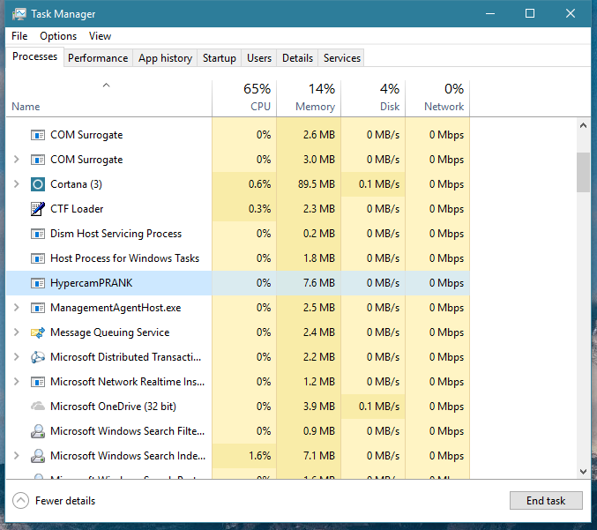The height and width of the screenshot is (530, 597).
Task: Open the File menu
Action: click(x=19, y=36)
